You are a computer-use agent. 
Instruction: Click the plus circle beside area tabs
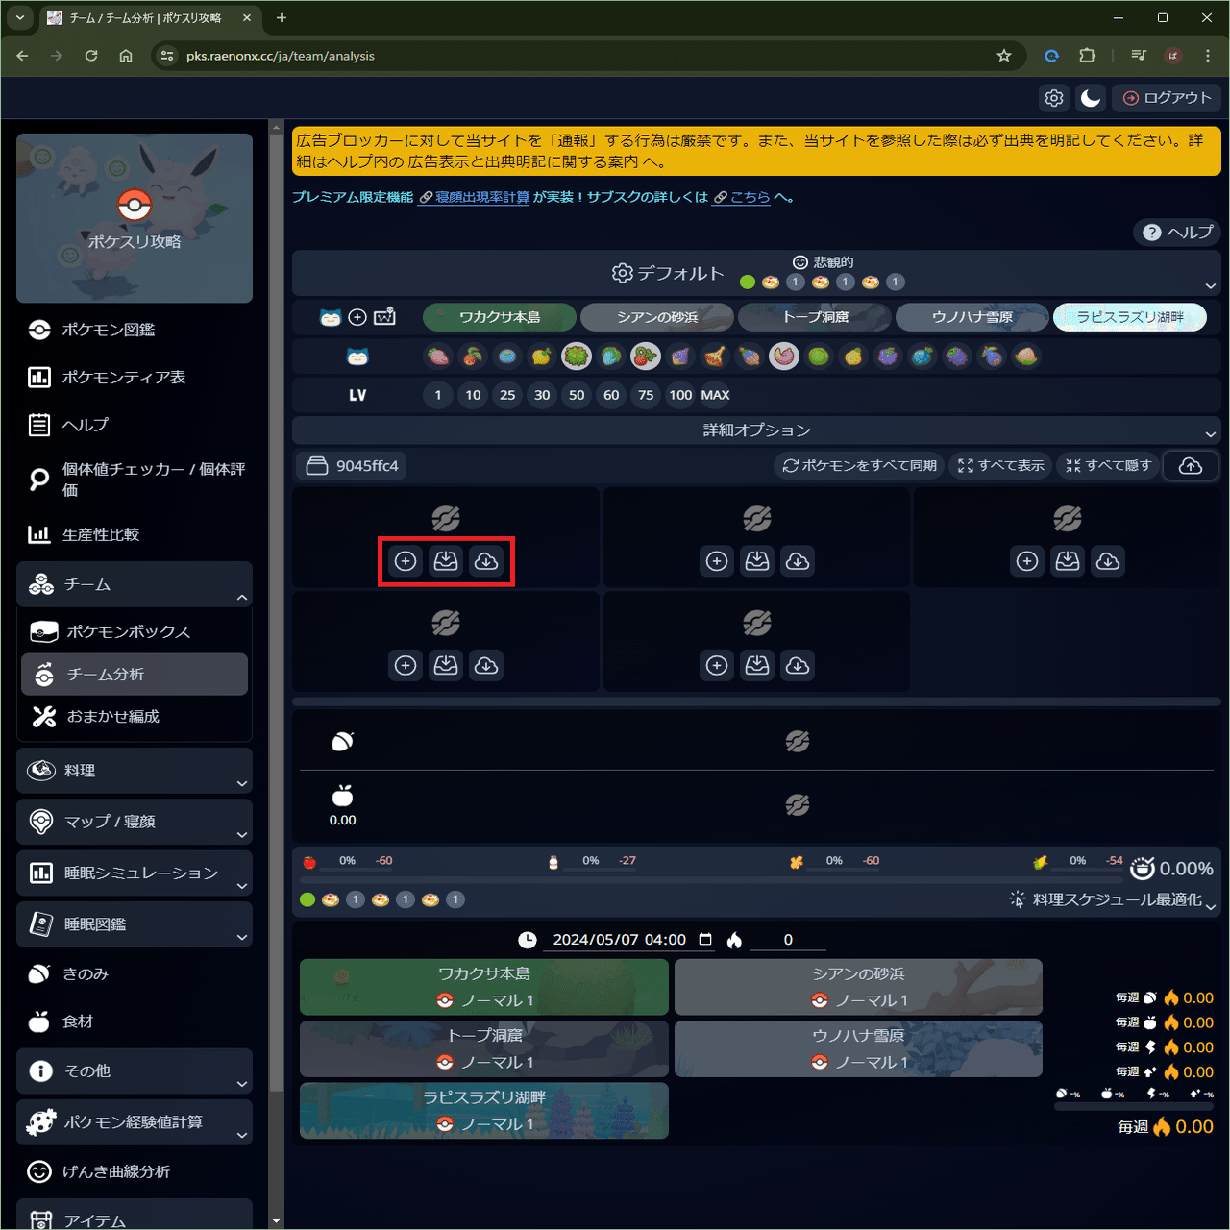[357, 317]
